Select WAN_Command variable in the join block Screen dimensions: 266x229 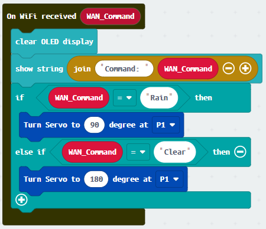tap(188, 68)
